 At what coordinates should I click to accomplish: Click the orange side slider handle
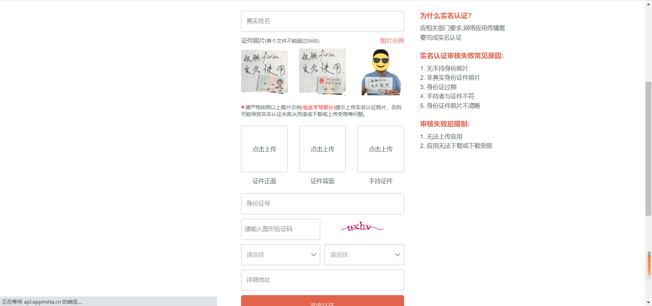click(x=649, y=265)
